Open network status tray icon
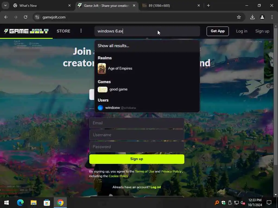The height and width of the screenshot is (208, 278). click(x=236, y=203)
